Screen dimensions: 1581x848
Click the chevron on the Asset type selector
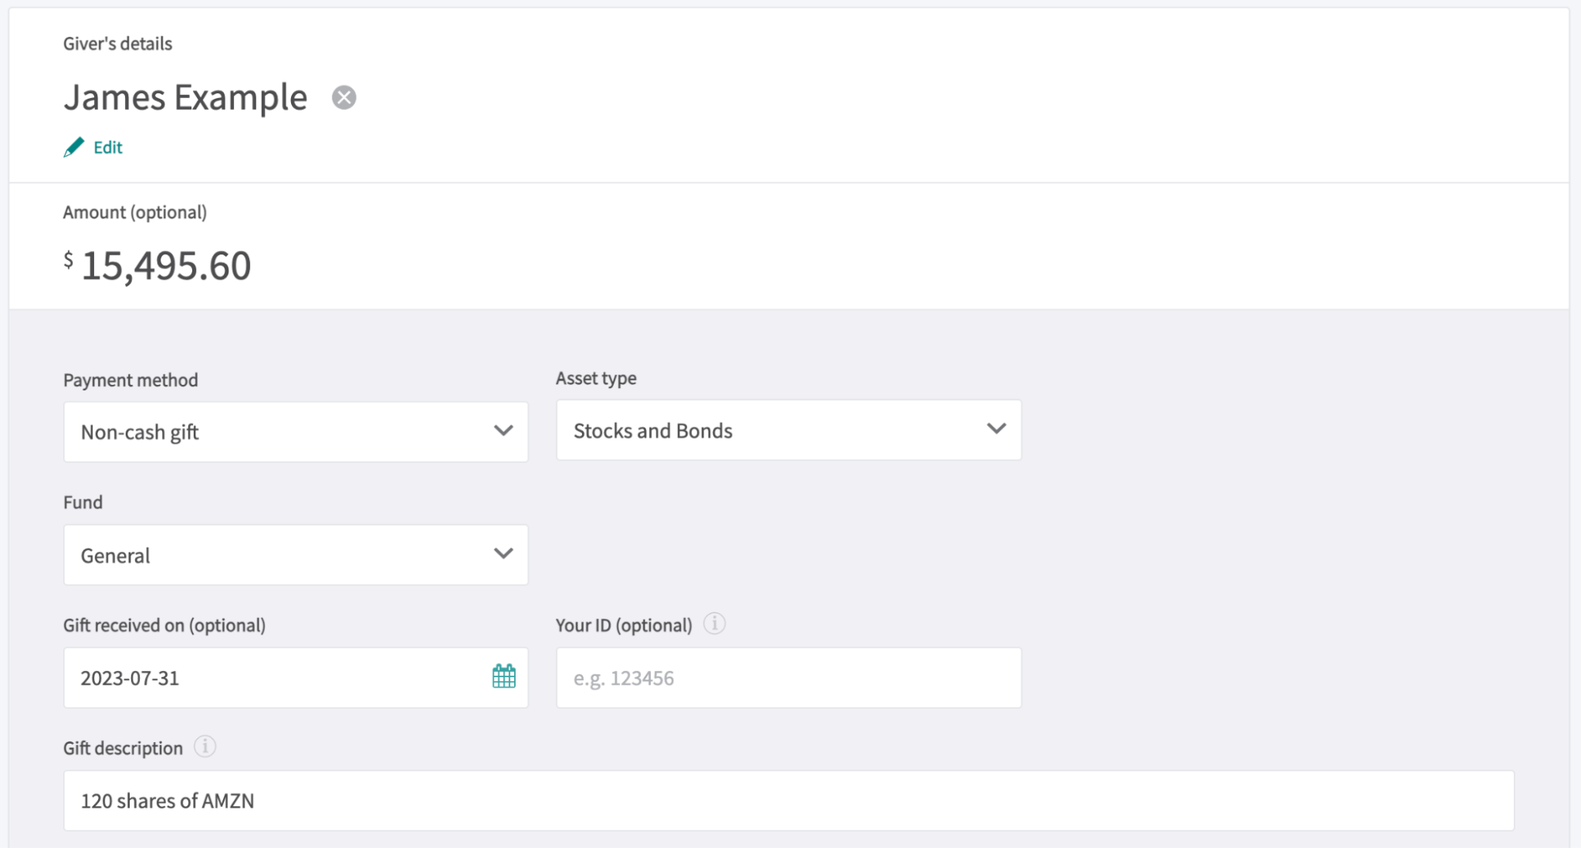(x=996, y=430)
